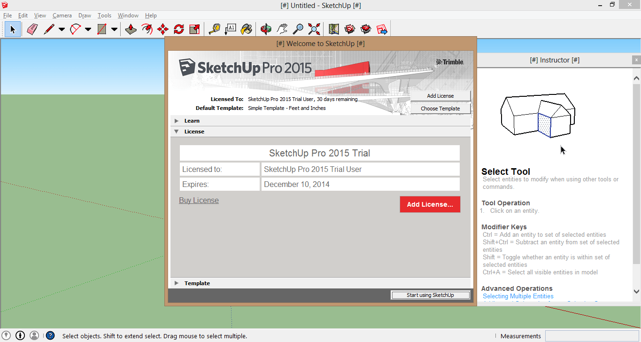Select the Orbit tool
The image size is (641, 342).
[266, 29]
